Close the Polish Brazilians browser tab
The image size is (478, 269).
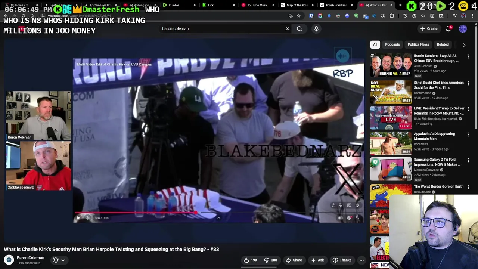(x=352, y=5)
